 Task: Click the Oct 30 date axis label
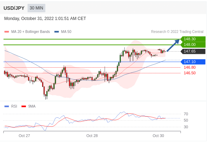158,136
